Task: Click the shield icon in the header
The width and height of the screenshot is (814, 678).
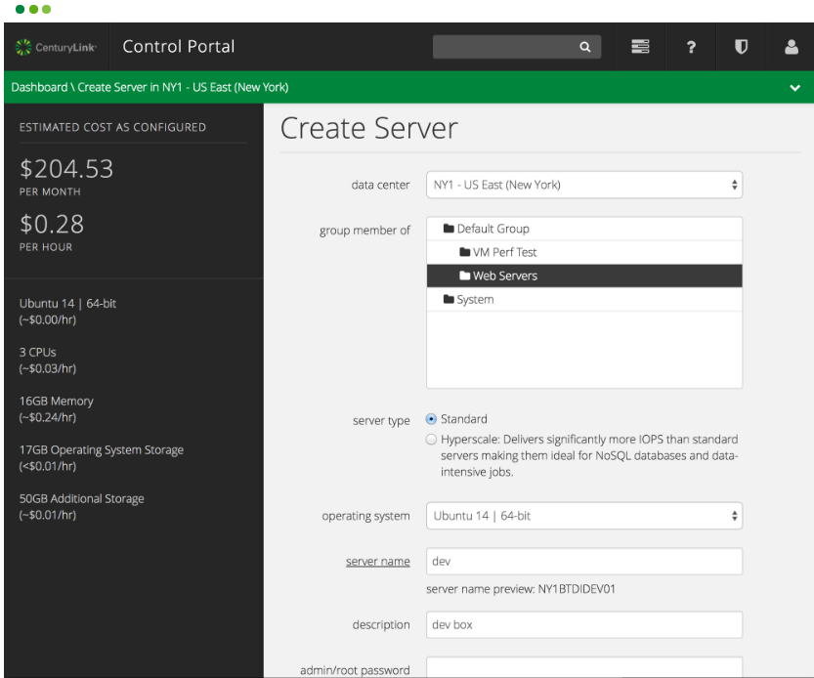Action: [x=741, y=47]
